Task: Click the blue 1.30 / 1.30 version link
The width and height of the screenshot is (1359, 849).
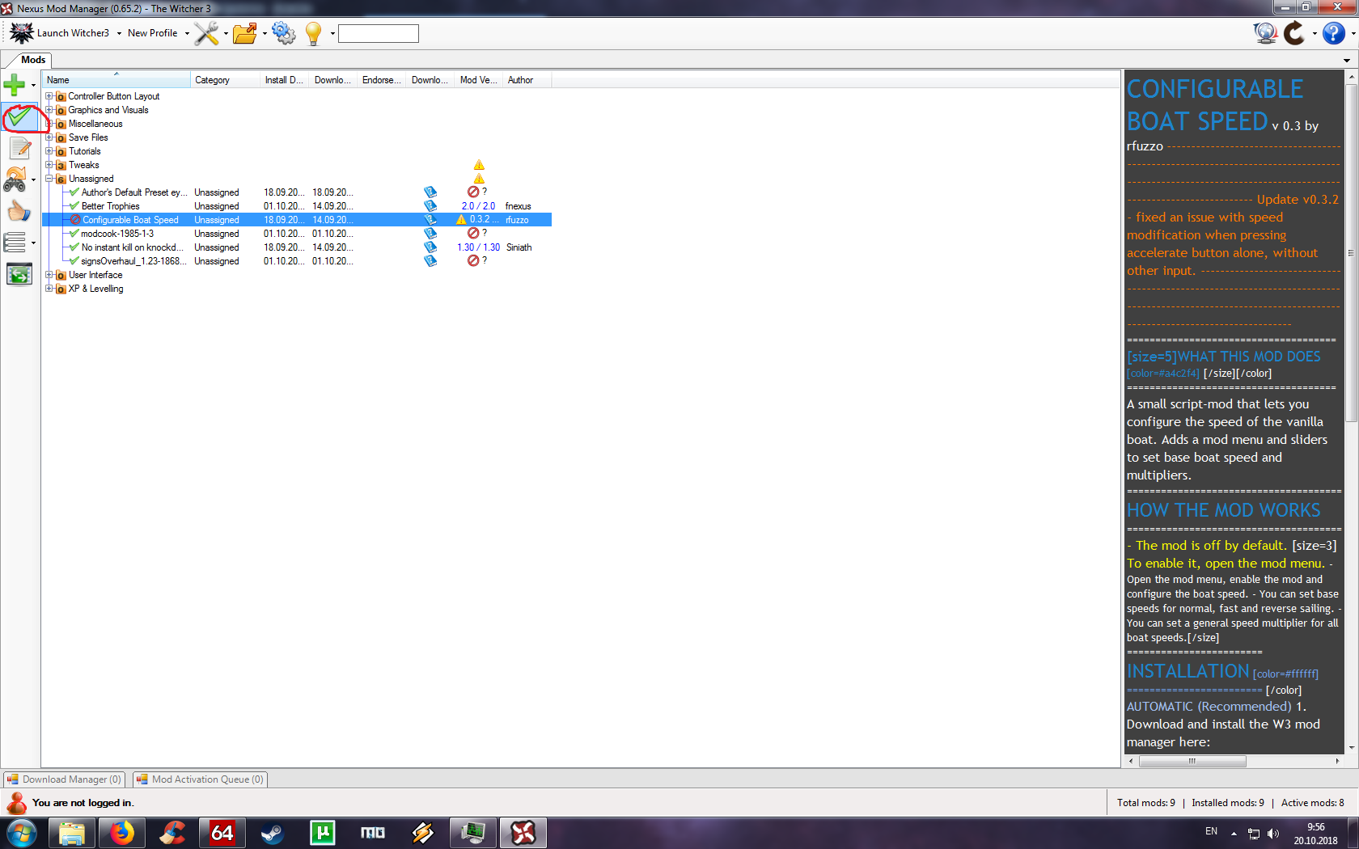Action: tap(478, 247)
